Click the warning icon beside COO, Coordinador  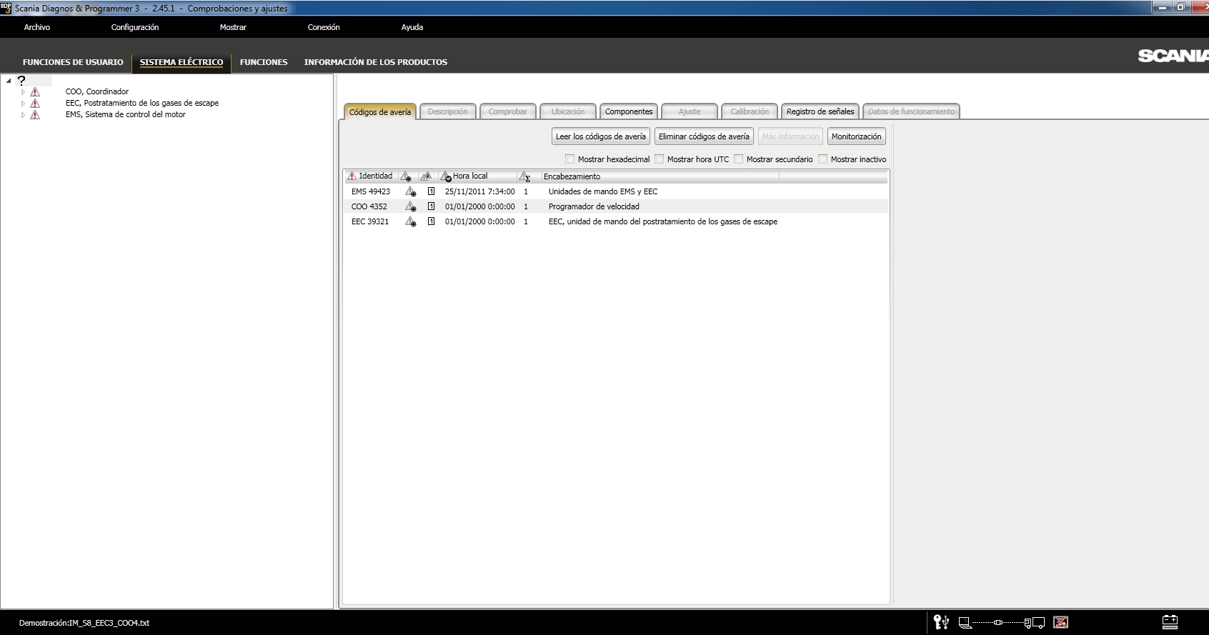click(35, 92)
